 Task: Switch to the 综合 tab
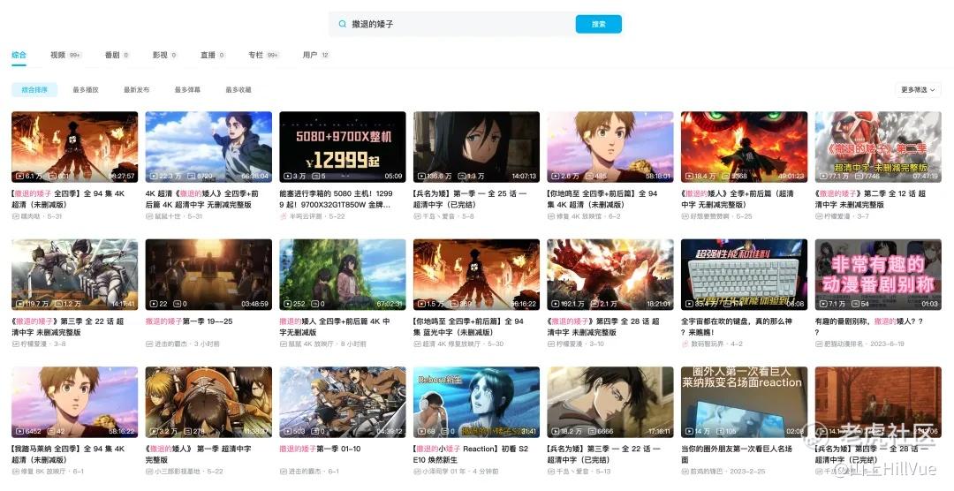19,55
